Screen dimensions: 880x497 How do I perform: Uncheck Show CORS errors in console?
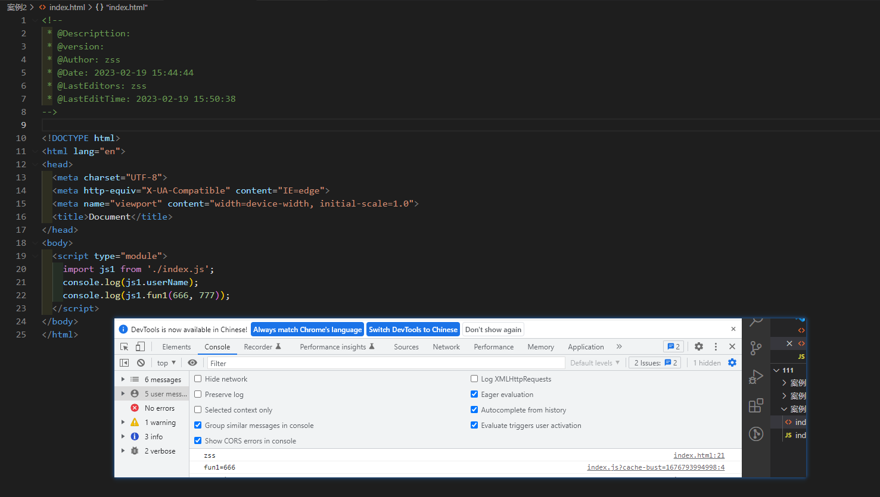coord(198,440)
